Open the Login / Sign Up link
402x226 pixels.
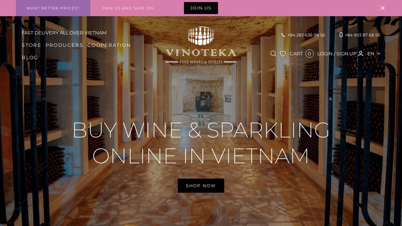click(337, 54)
